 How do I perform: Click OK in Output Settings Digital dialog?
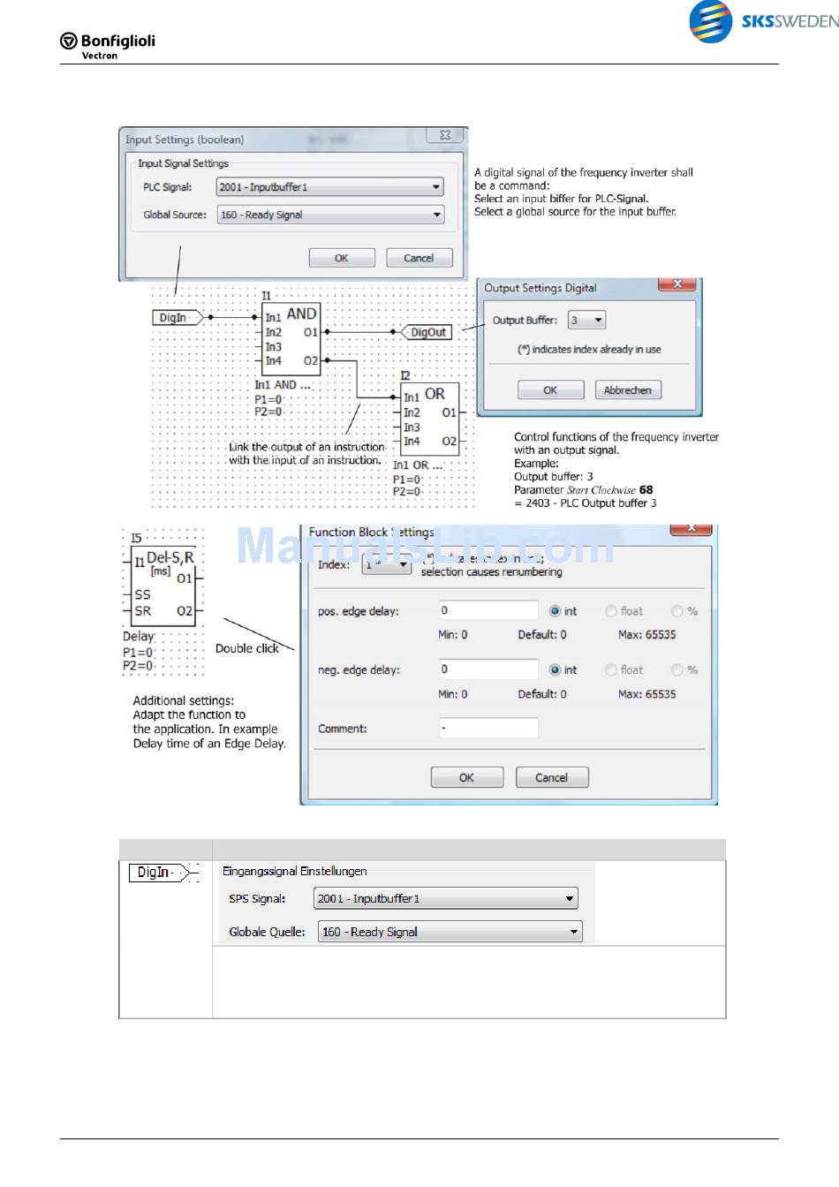click(550, 389)
